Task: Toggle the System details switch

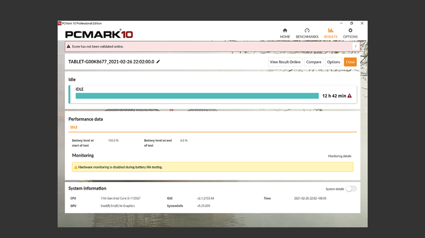Action: coord(351,189)
